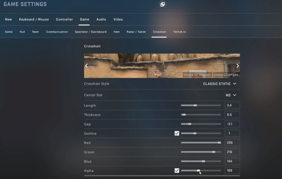Screen dimensions: 282x179
Task: Toggle the Outline checkbox
Action: (177, 133)
